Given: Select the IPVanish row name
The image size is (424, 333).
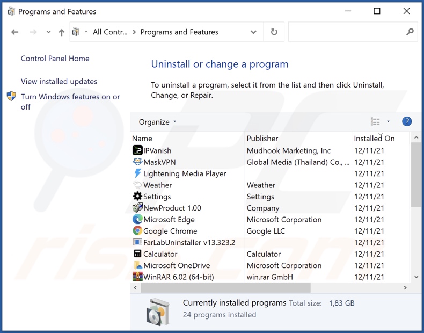Looking at the screenshot, I should pos(157,150).
